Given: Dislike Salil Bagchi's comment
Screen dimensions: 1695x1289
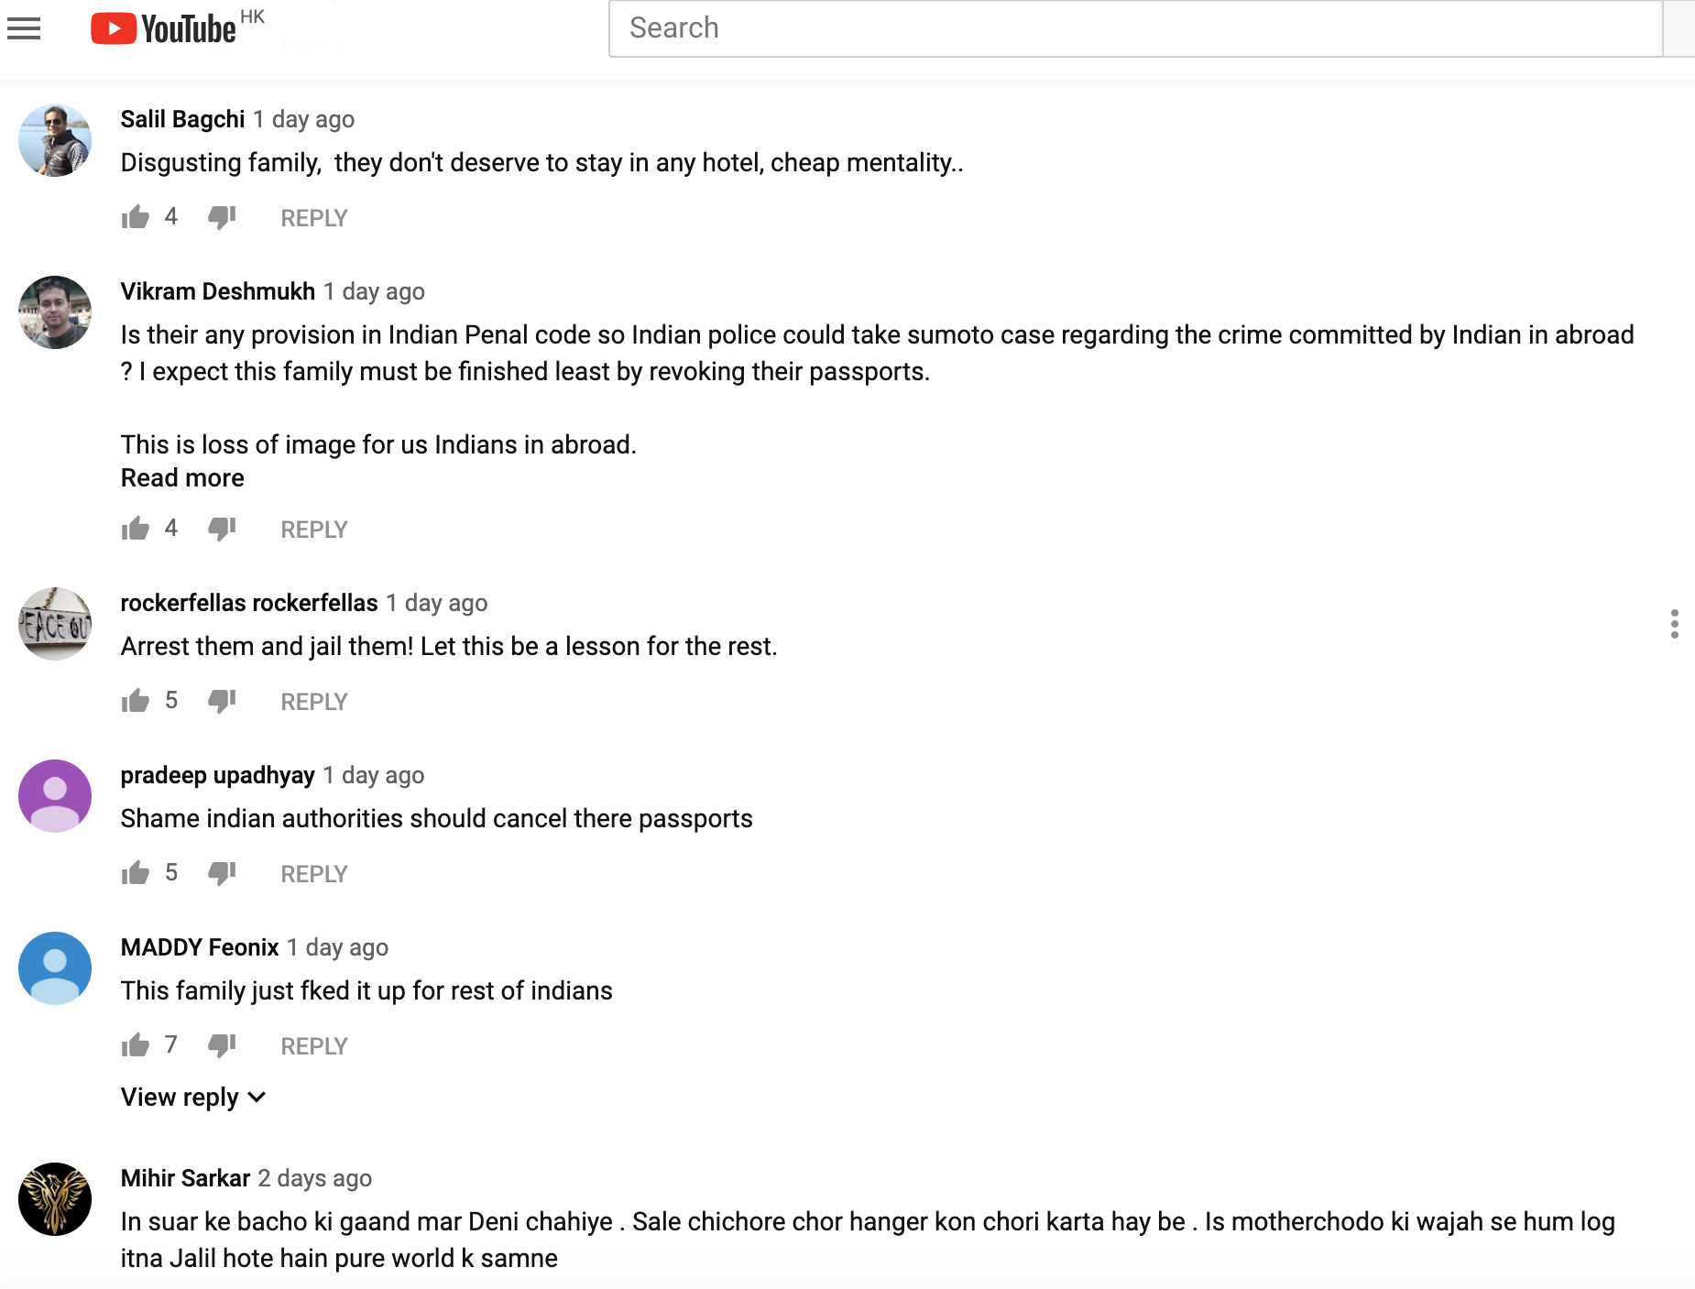Looking at the screenshot, I should pyautogui.click(x=222, y=217).
